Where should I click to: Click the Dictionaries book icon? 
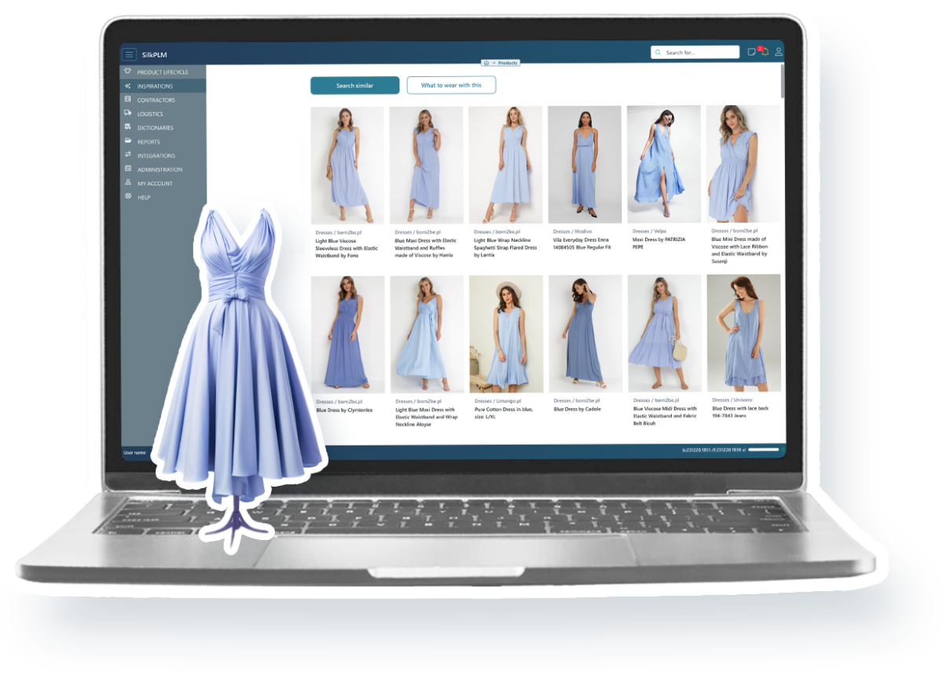point(128,127)
